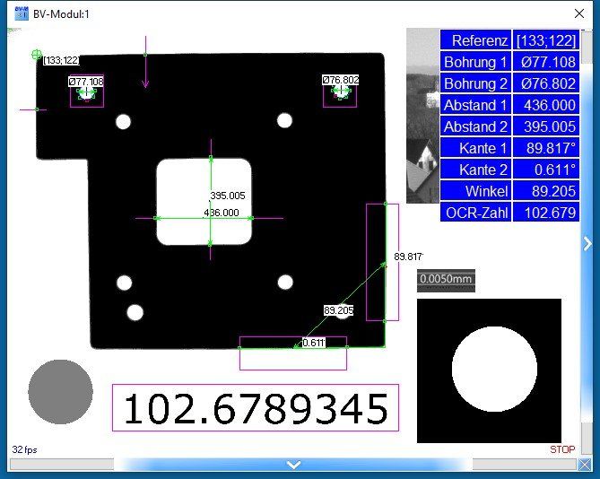Select the 89.817° value in results table
The width and height of the screenshot is (600, 479).
pos(546,148)
